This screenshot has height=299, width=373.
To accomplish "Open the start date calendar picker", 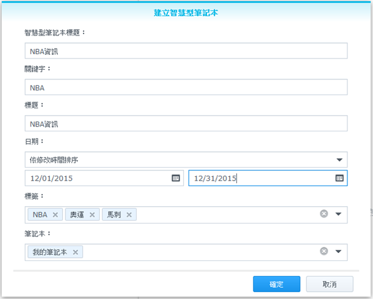I will 175,178.
